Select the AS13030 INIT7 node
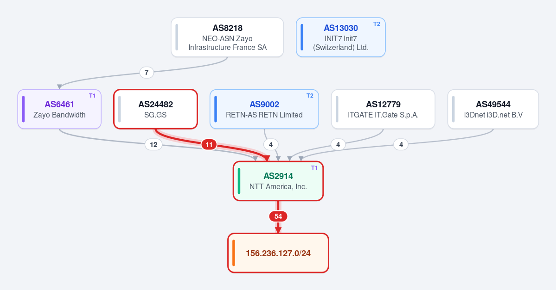Screen dimensions: 556x290 tap(341, 37)
